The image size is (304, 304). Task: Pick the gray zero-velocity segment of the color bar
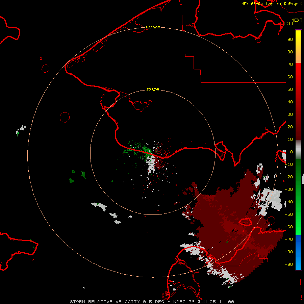click(298, 150)
